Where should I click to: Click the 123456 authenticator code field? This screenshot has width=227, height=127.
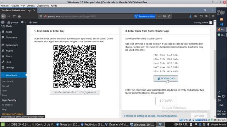coord(166,101)
